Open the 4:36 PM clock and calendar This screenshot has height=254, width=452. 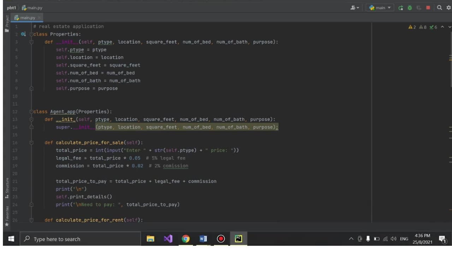(422, 239)
